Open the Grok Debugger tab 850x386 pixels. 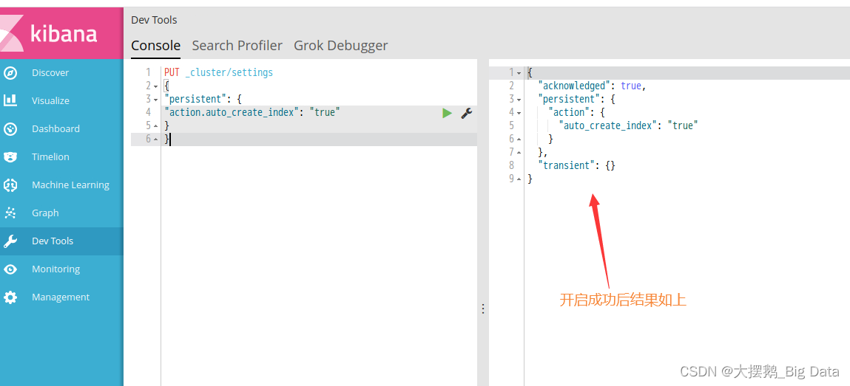340,46
